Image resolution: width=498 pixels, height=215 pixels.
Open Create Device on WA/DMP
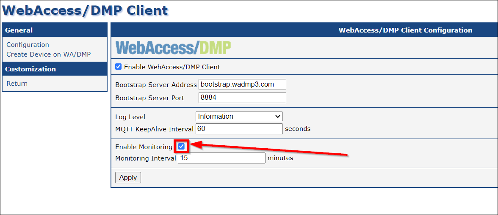49,54
